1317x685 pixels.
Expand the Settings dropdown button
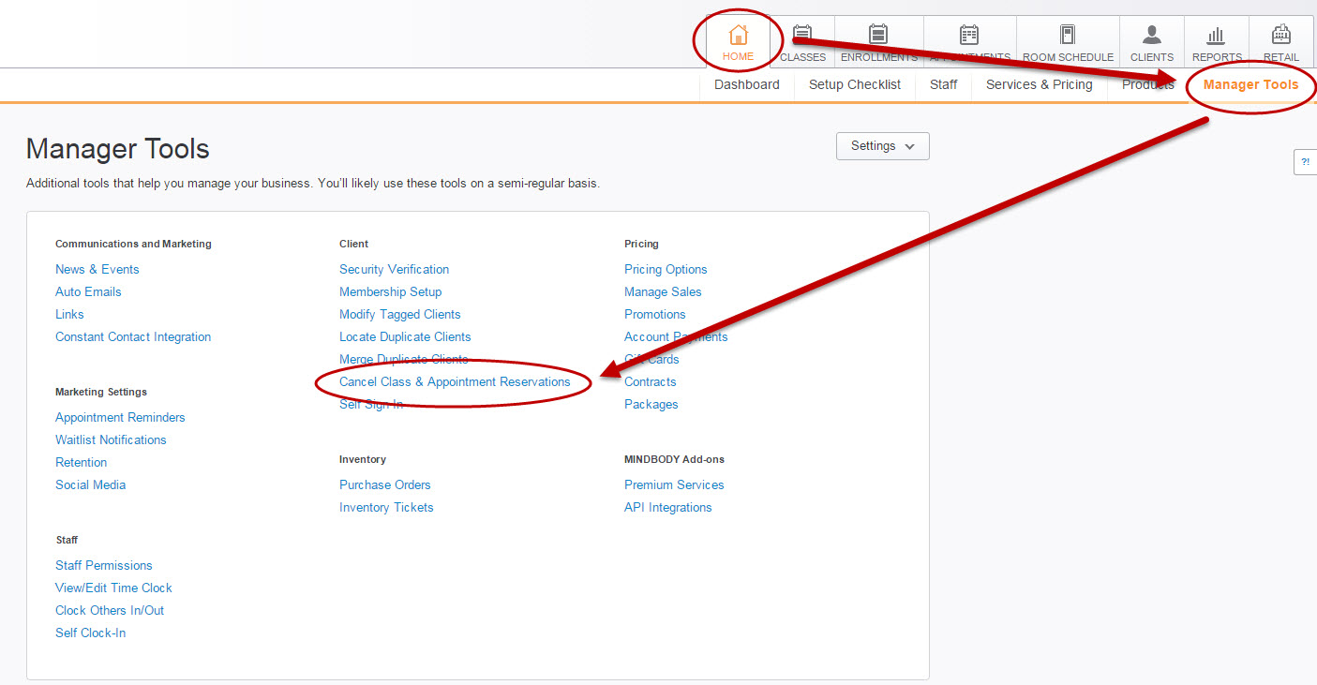click(882, 146)
